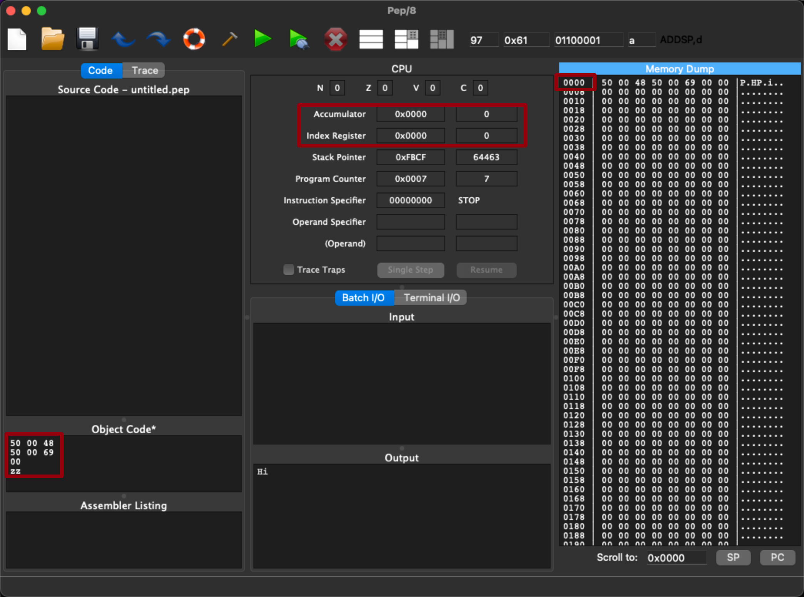Image resolution: width=804 pixels, height=597 pixels.
Task: Click the Scroll to address field
Action: (676, 558)
